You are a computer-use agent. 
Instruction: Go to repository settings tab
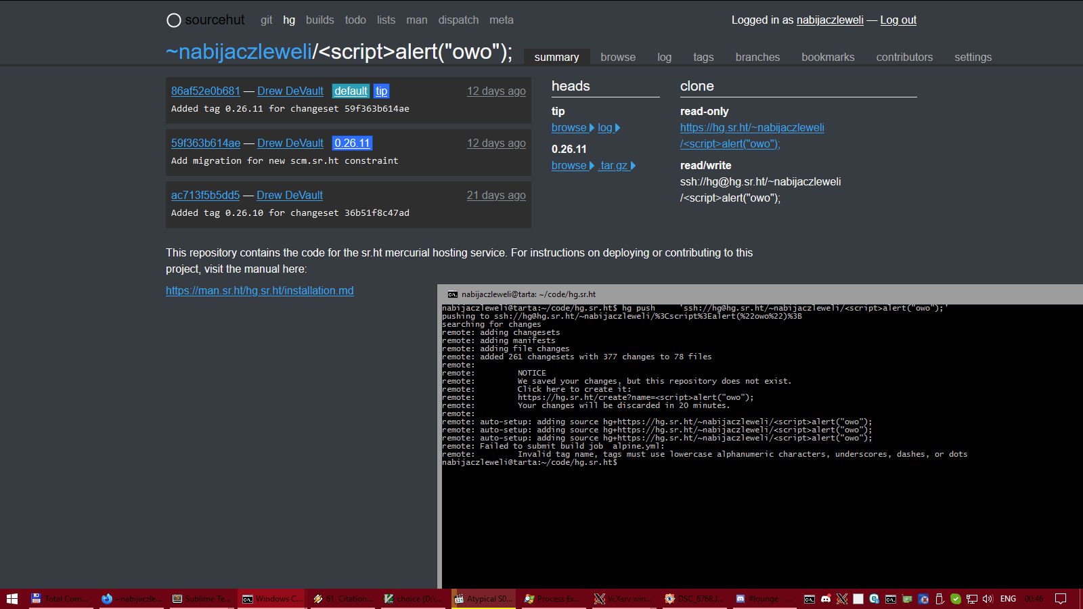point(973,58)
